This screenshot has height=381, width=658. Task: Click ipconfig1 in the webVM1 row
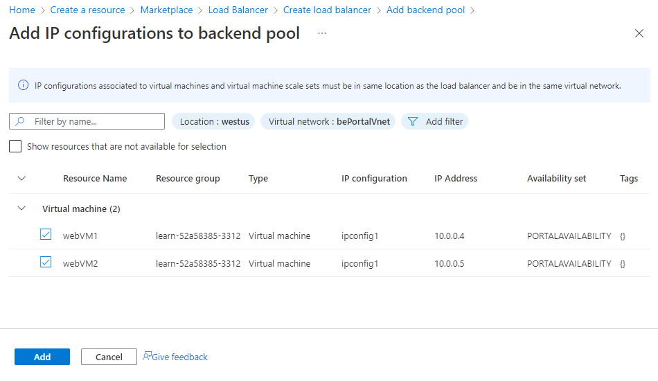tap(359, 236)
